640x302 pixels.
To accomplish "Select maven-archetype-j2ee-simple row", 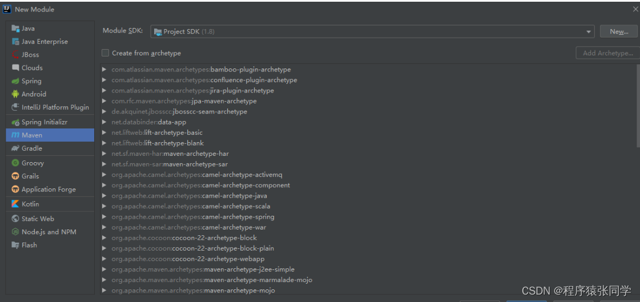I will click(x=368, y=269).
